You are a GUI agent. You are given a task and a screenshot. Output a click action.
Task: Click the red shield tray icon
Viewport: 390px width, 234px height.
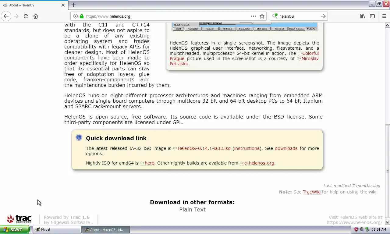[356, 229]
